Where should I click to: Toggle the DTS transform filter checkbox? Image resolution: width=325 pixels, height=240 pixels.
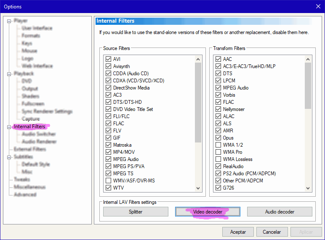[218, 74]
